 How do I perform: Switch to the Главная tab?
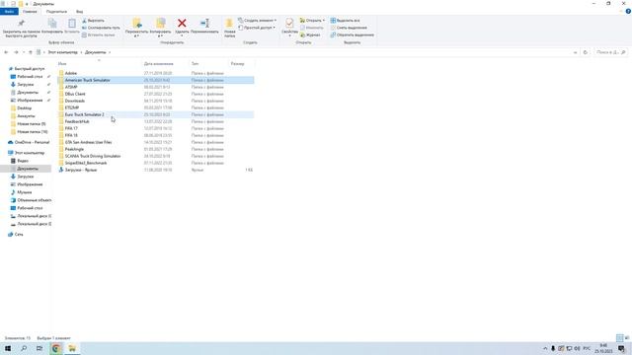coord(30,12)
